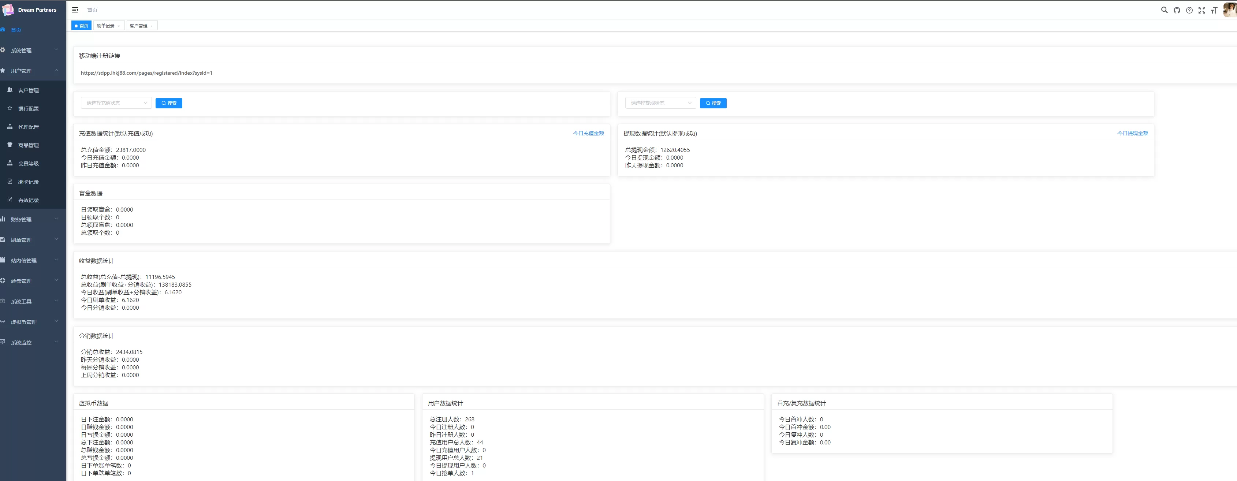Toggle sidebar collapse hamburger icon

pos(75,10)
